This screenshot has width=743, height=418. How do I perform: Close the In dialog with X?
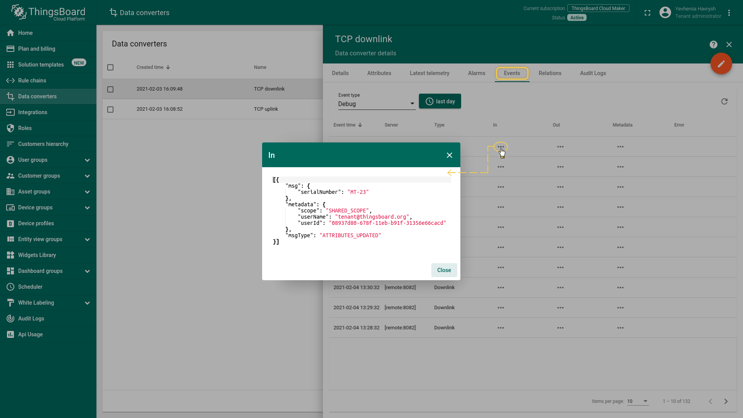[x=449, y=155]
